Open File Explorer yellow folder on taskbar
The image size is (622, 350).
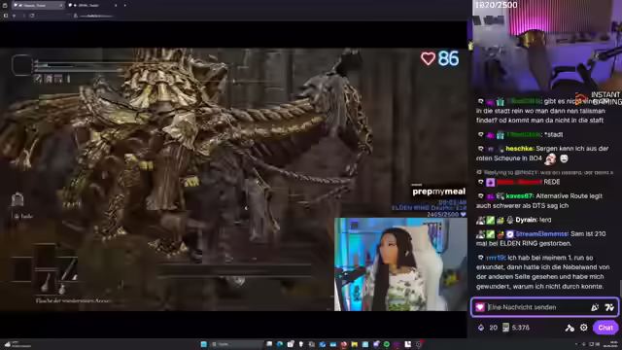click(354, 344)
